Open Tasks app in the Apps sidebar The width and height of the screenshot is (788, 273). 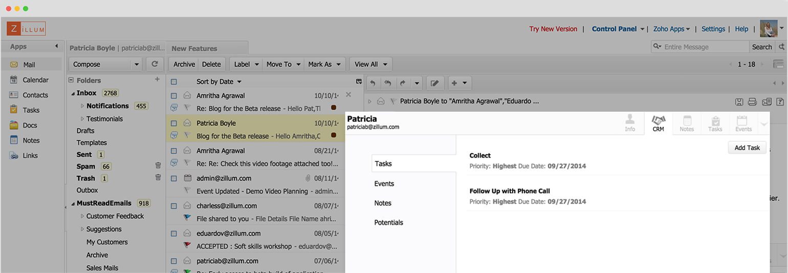pyautogui.click(x=32, y=110)
